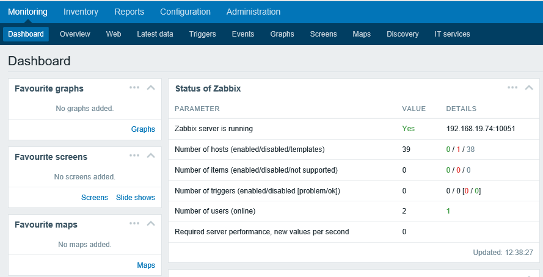Open the Latest data submenu
Screen dimensions: 543x277
[155, 34]
